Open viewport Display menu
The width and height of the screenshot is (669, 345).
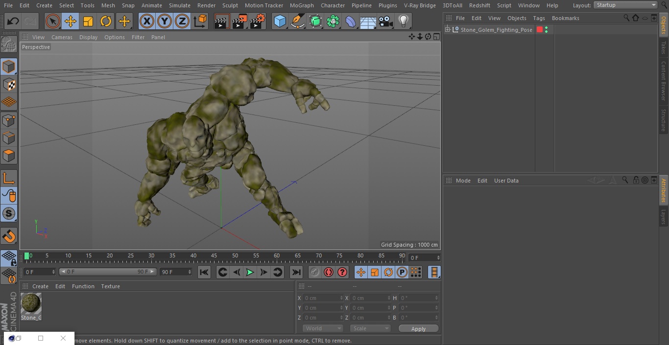click(x=88, y=37)
